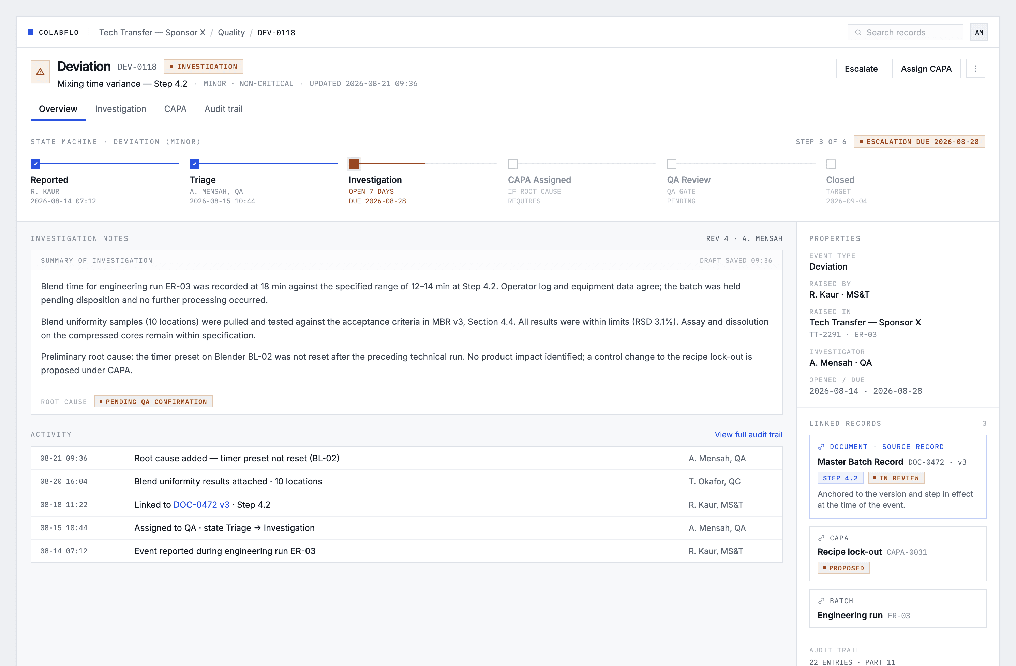The height and width of the screenshot is (666, 1016).
Task: Click the Proposed status tag
Action: click(x=843, y=568)
